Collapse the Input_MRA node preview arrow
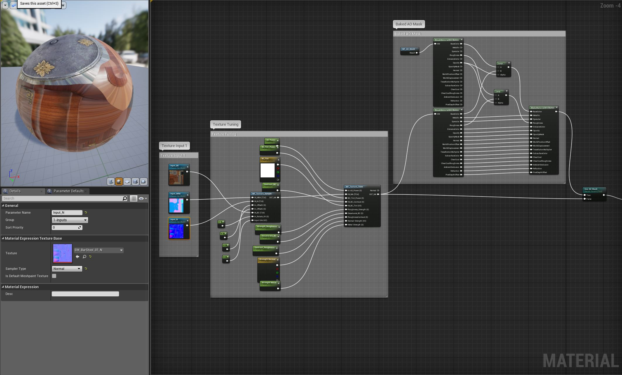Image resolution: width=622 pixels, height=375 pixels. (187, 195)
